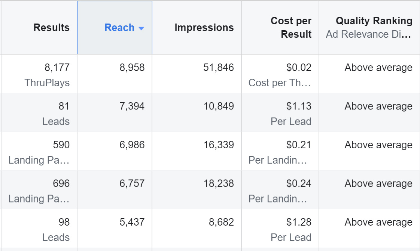This screenshot has height=251, width=420.
Task: Click the 8,177 ThruPlays result cell
Action: pyautogui.click(x=47, y=75)
